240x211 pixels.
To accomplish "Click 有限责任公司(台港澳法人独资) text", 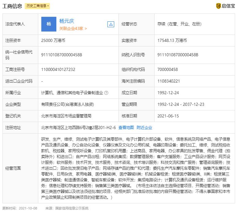I will pyautogui.click(x=67, y=104).
